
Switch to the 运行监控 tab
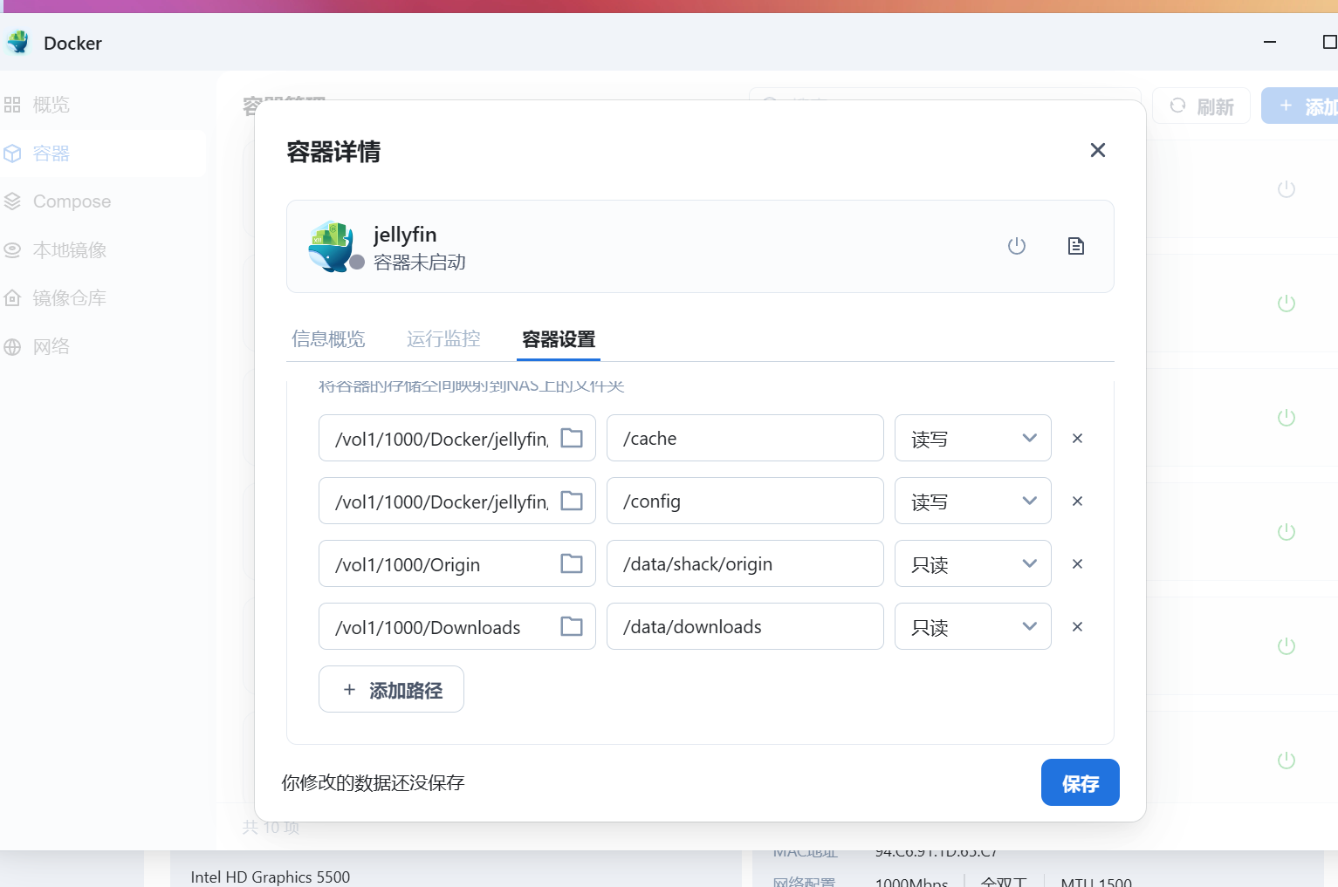click(443, 339)
